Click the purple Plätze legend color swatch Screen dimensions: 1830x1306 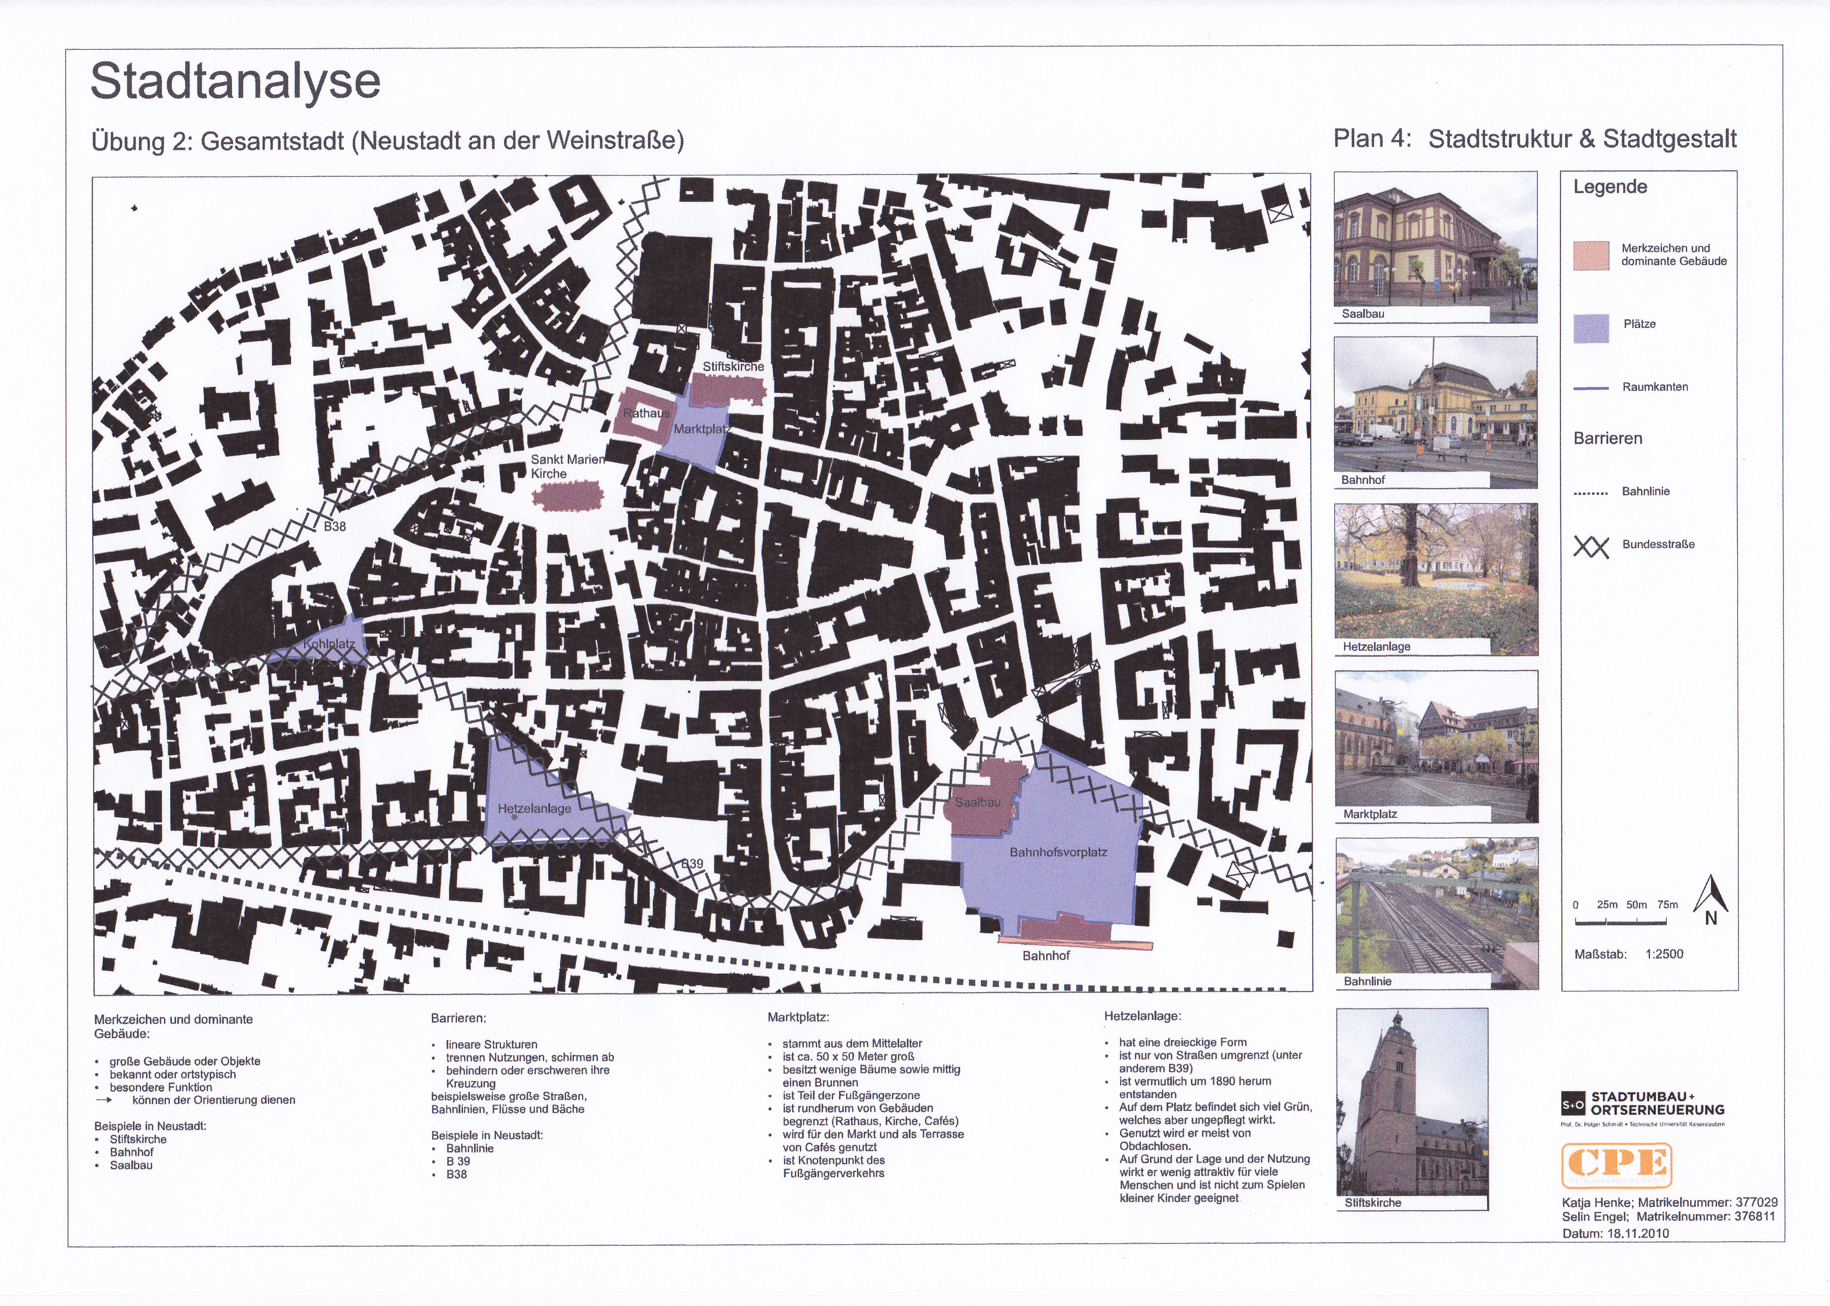1590,328
